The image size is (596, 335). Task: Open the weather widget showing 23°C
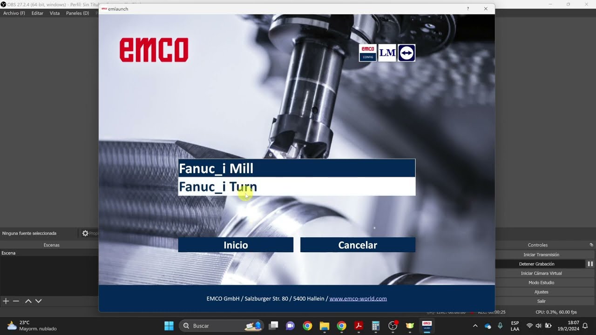(32, 326)
